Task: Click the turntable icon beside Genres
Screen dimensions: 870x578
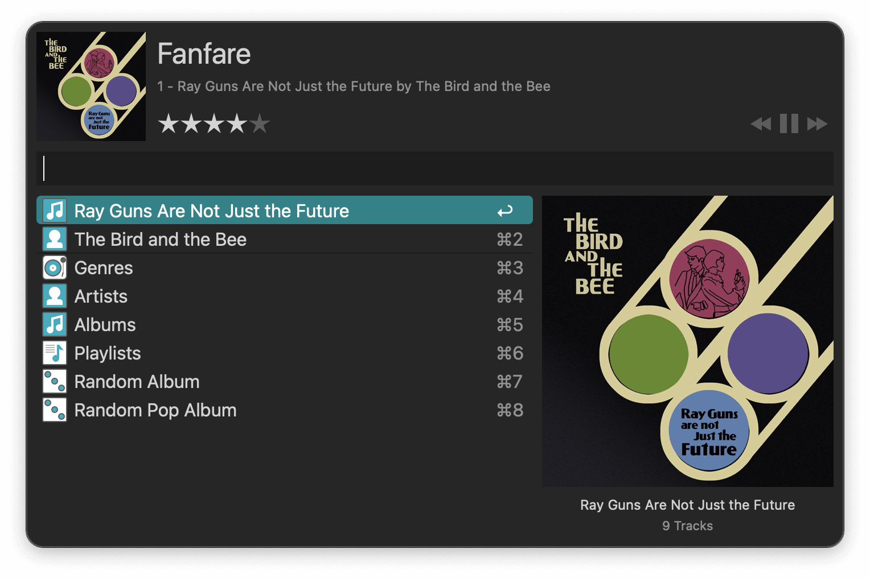Action: pyautogui.click(x=55, y=267)
